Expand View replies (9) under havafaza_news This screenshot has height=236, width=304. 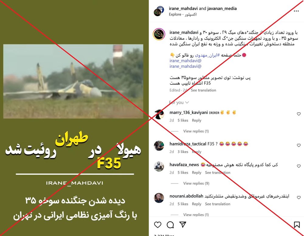pos(196,183)
